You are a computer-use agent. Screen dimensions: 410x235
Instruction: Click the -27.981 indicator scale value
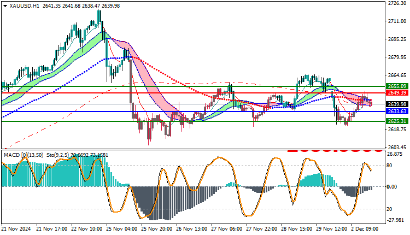click(395, 220)
